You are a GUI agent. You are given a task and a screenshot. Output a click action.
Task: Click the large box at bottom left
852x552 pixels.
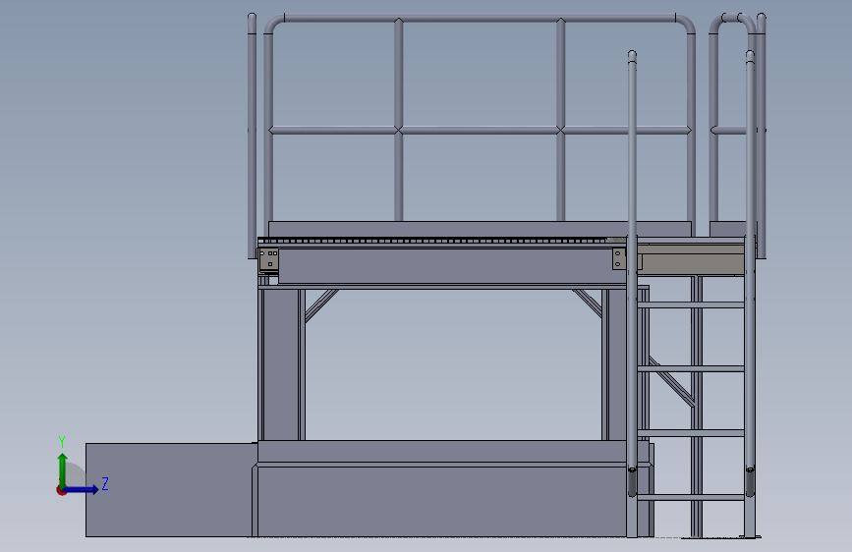tap(171, 490)
